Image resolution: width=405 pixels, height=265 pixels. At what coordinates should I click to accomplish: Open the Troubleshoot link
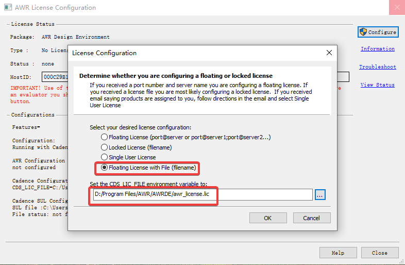coord(378,67)
